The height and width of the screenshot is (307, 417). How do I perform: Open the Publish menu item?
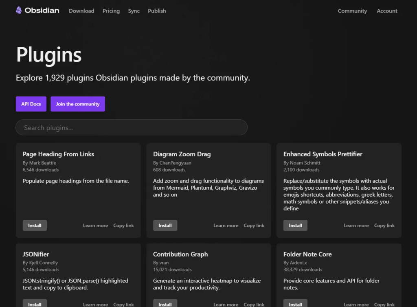[157, 11]
